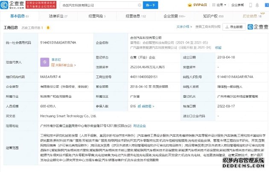The width and height of the screenshot is (269, 172).
Task: Select 广州市南沙区市场监督管理局 cell
Action: click(x=237, y=96)
